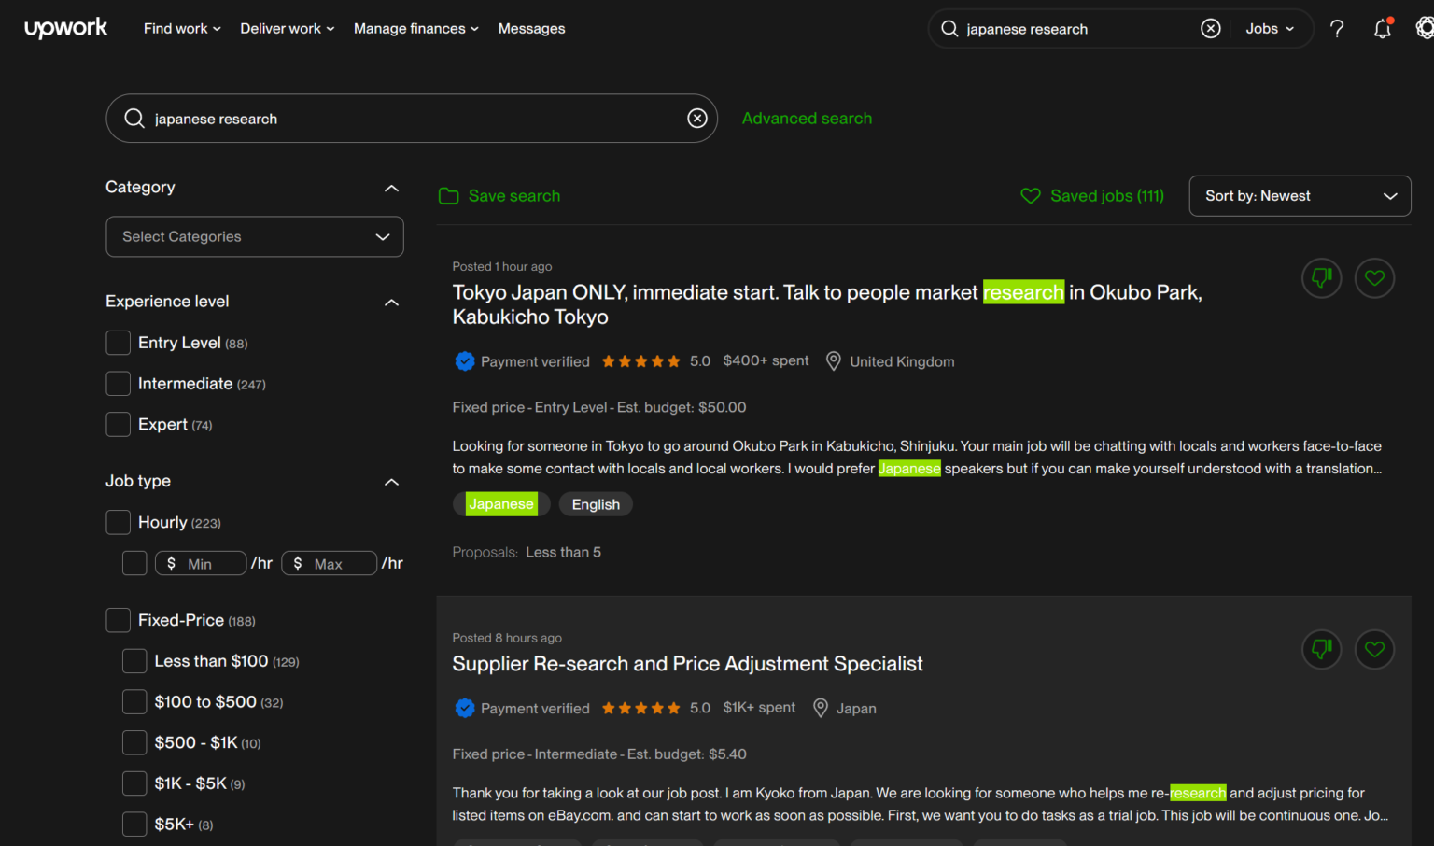Tick the Less than $100 filter
The width and height of the screenshot is (1434, 846).
(x=134, y=661)
